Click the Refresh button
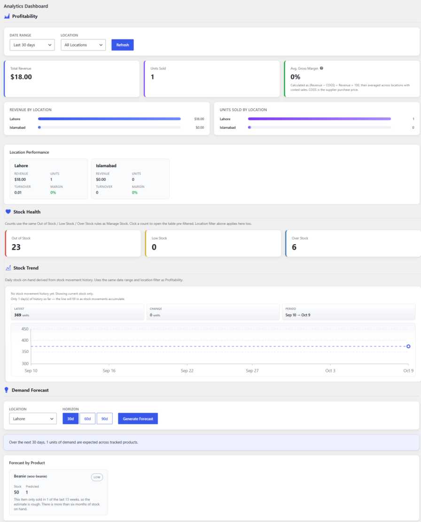Viewport: 421px width, 522px height. pos(122,45)
